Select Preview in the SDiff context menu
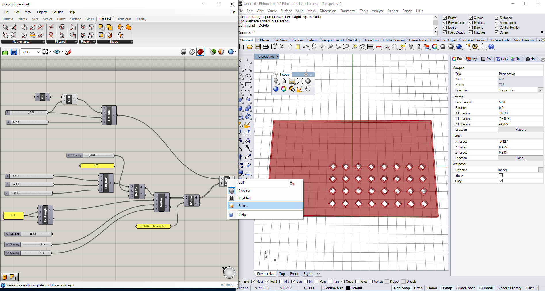 click(x=265, y=191)
